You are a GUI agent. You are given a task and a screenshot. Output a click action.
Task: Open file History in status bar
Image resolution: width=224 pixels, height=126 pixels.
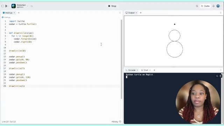pyautogui.click(x=116, y=121)
